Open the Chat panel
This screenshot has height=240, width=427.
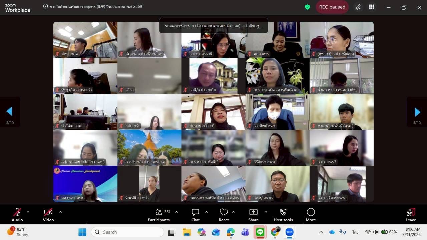[x=195, y=214]
